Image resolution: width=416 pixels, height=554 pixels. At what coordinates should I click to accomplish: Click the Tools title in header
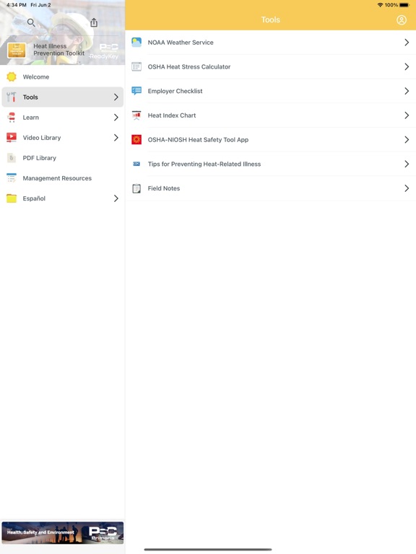click(271, 19)
